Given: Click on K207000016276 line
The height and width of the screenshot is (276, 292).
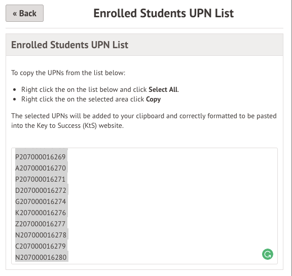Looking at the screenshot, I should [x=41, y=213].
